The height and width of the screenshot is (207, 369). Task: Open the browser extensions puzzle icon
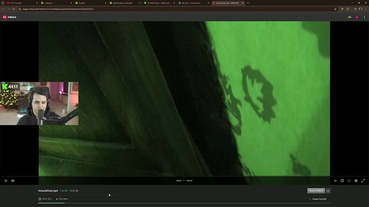tap(348, 9)
